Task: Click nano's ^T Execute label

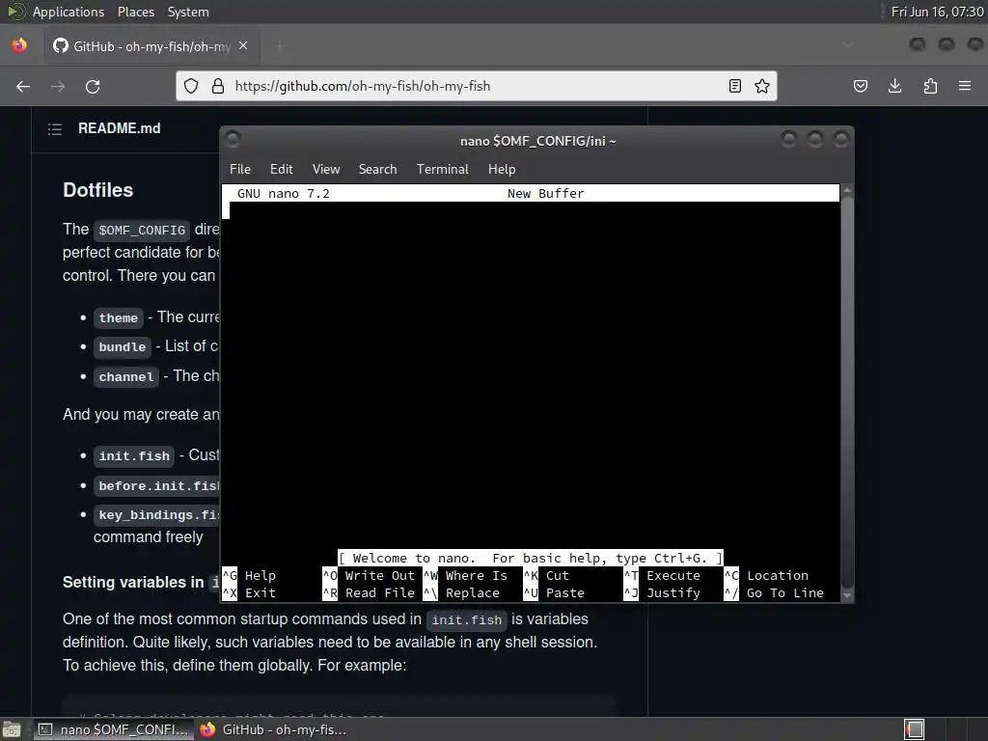Action: pos(662,575)
